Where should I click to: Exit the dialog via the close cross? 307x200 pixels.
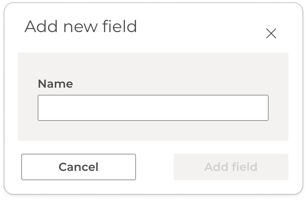click(271, 34)
